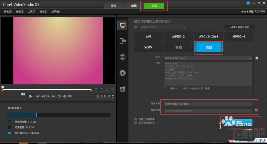Expand the project profile dropdown
267x144 pixels.
pos(163,27)
